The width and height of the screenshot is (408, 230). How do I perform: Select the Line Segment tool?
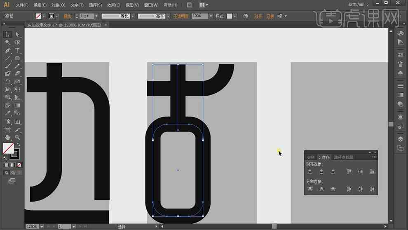click(7, 58)
